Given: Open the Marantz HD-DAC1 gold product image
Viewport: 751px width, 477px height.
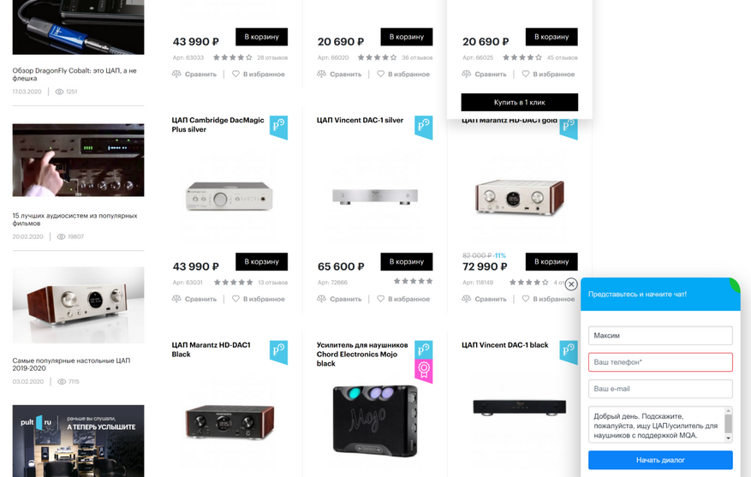Looking at the screenshot, I should click(x=520, y=196).
